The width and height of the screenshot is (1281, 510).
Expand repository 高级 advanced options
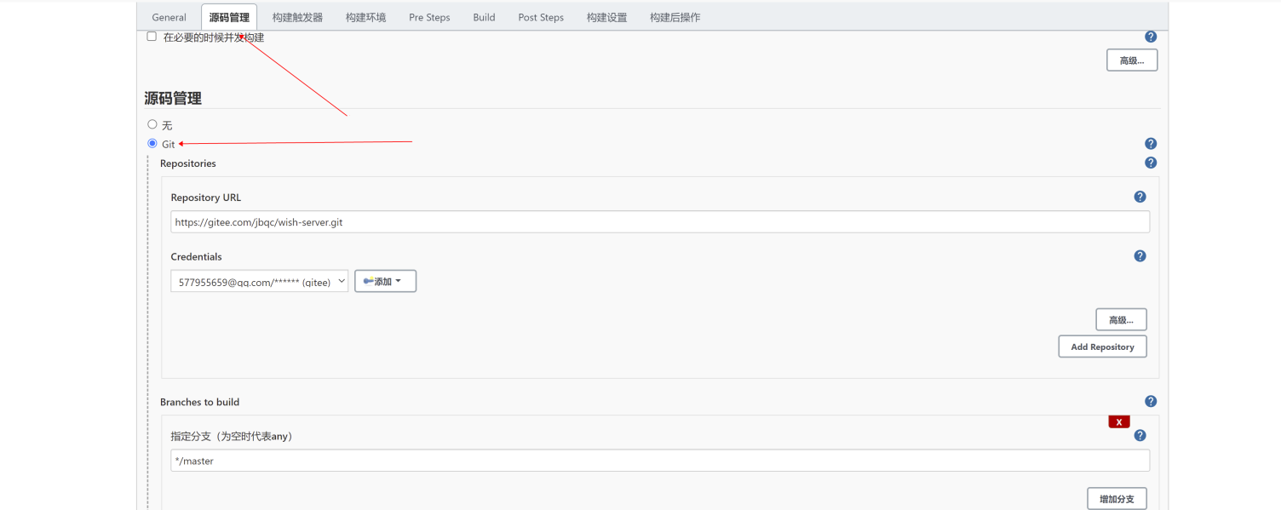click(1121, 320)
